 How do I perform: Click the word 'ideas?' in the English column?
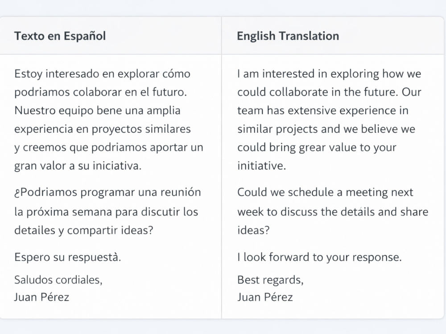click(253, 230)
